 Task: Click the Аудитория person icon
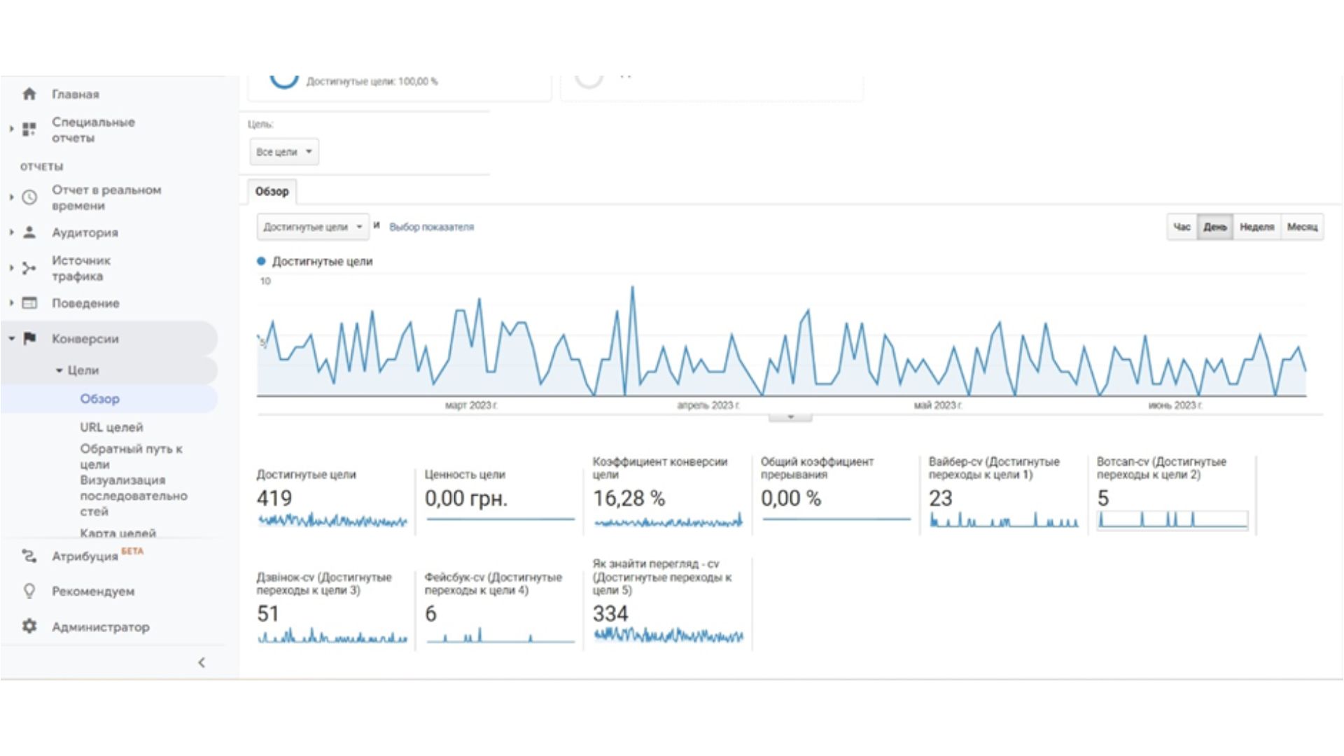click(x=29, y=232)
